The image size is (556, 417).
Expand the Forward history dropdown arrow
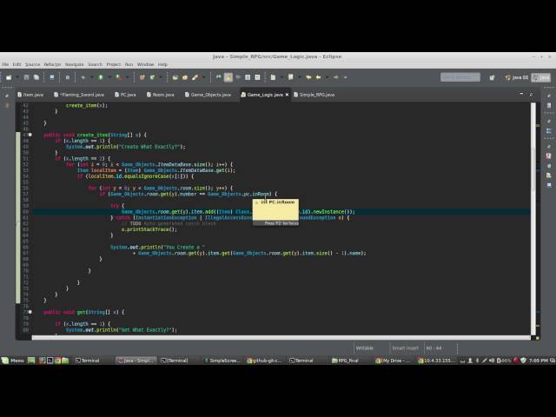point(345,77)
